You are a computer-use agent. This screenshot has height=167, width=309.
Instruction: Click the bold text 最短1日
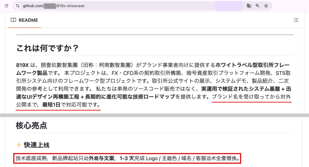[51, 105]
